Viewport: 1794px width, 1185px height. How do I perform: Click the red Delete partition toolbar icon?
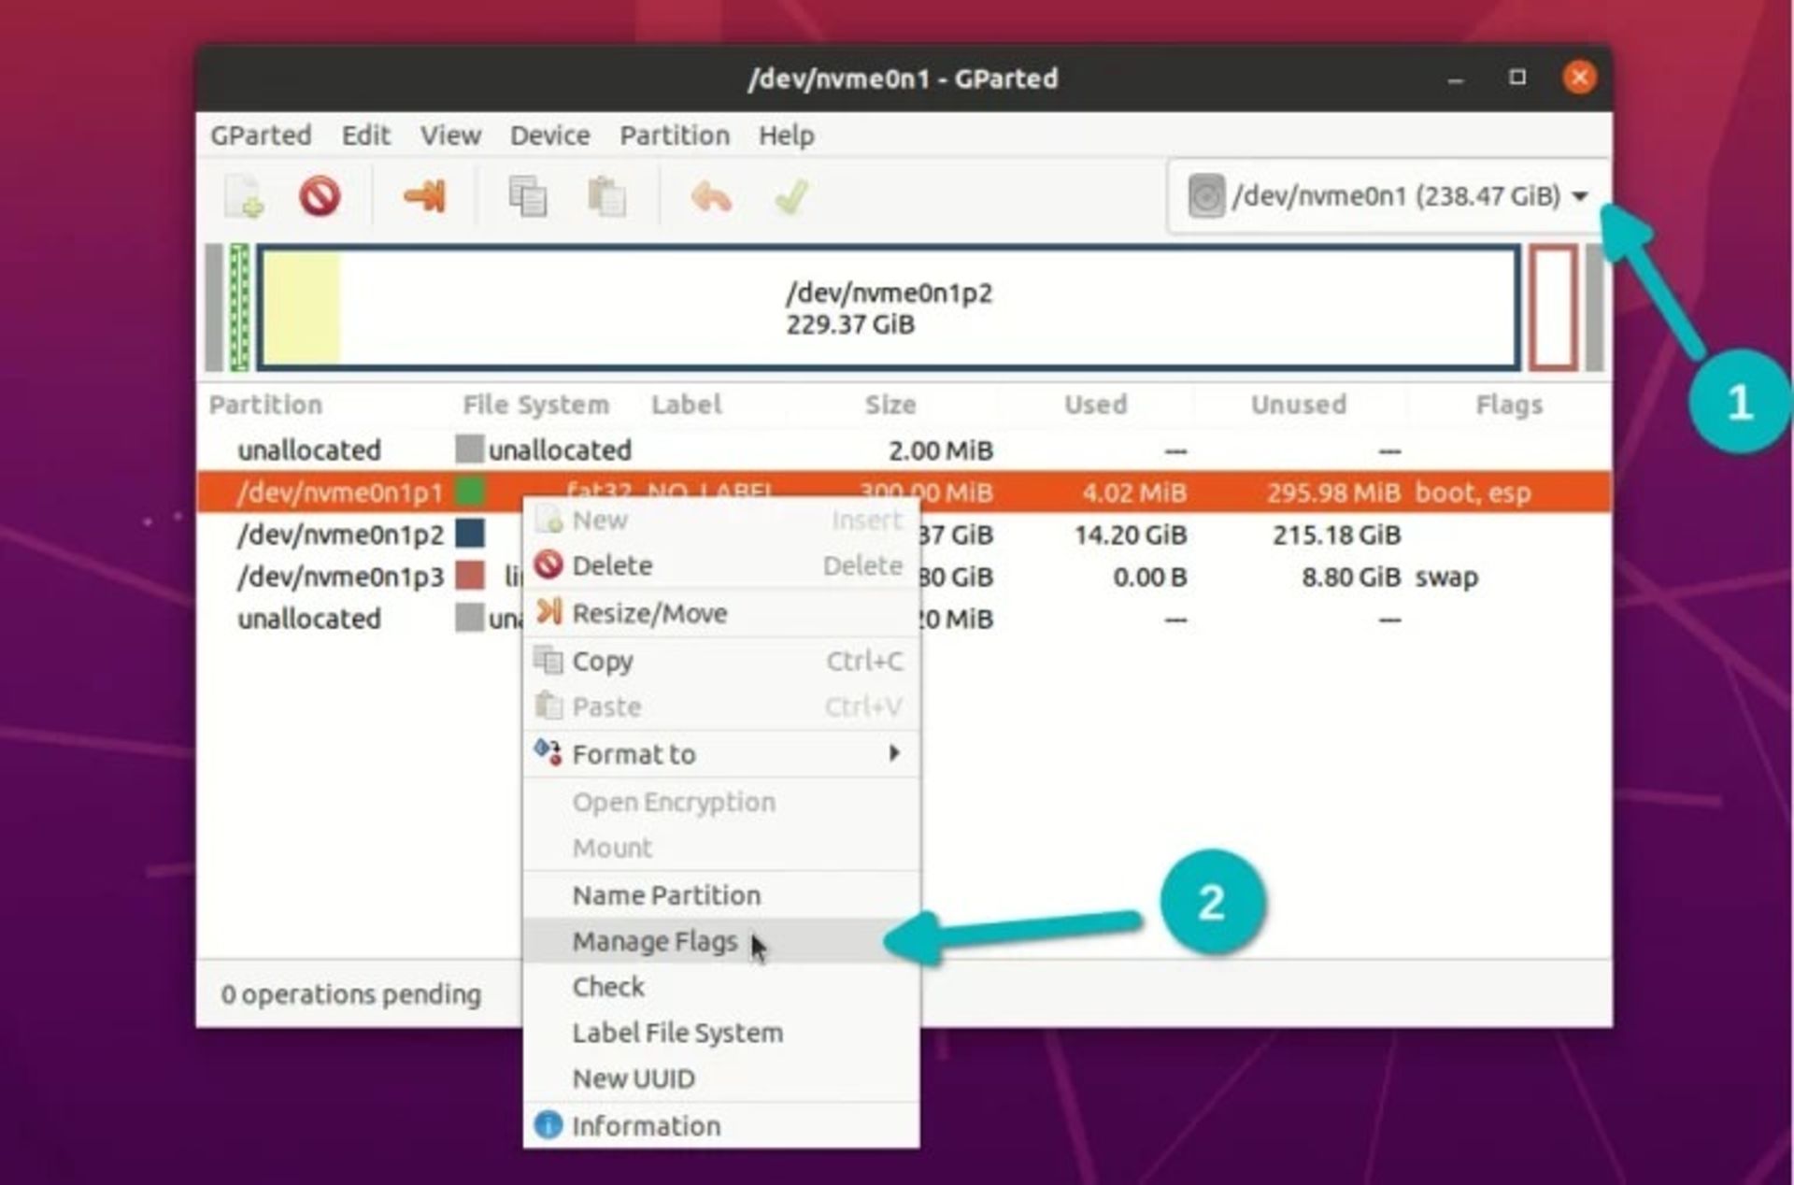pos(320,196)
